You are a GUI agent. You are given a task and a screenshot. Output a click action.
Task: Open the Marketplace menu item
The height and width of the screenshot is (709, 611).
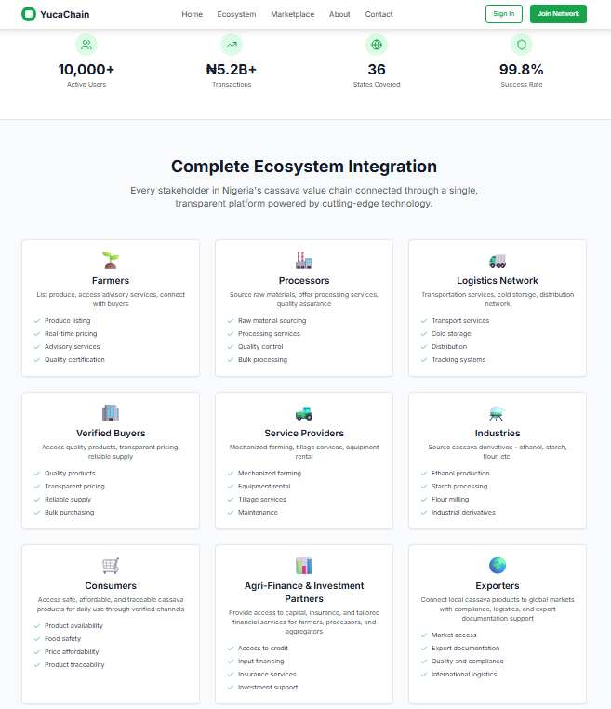point(292,14)
